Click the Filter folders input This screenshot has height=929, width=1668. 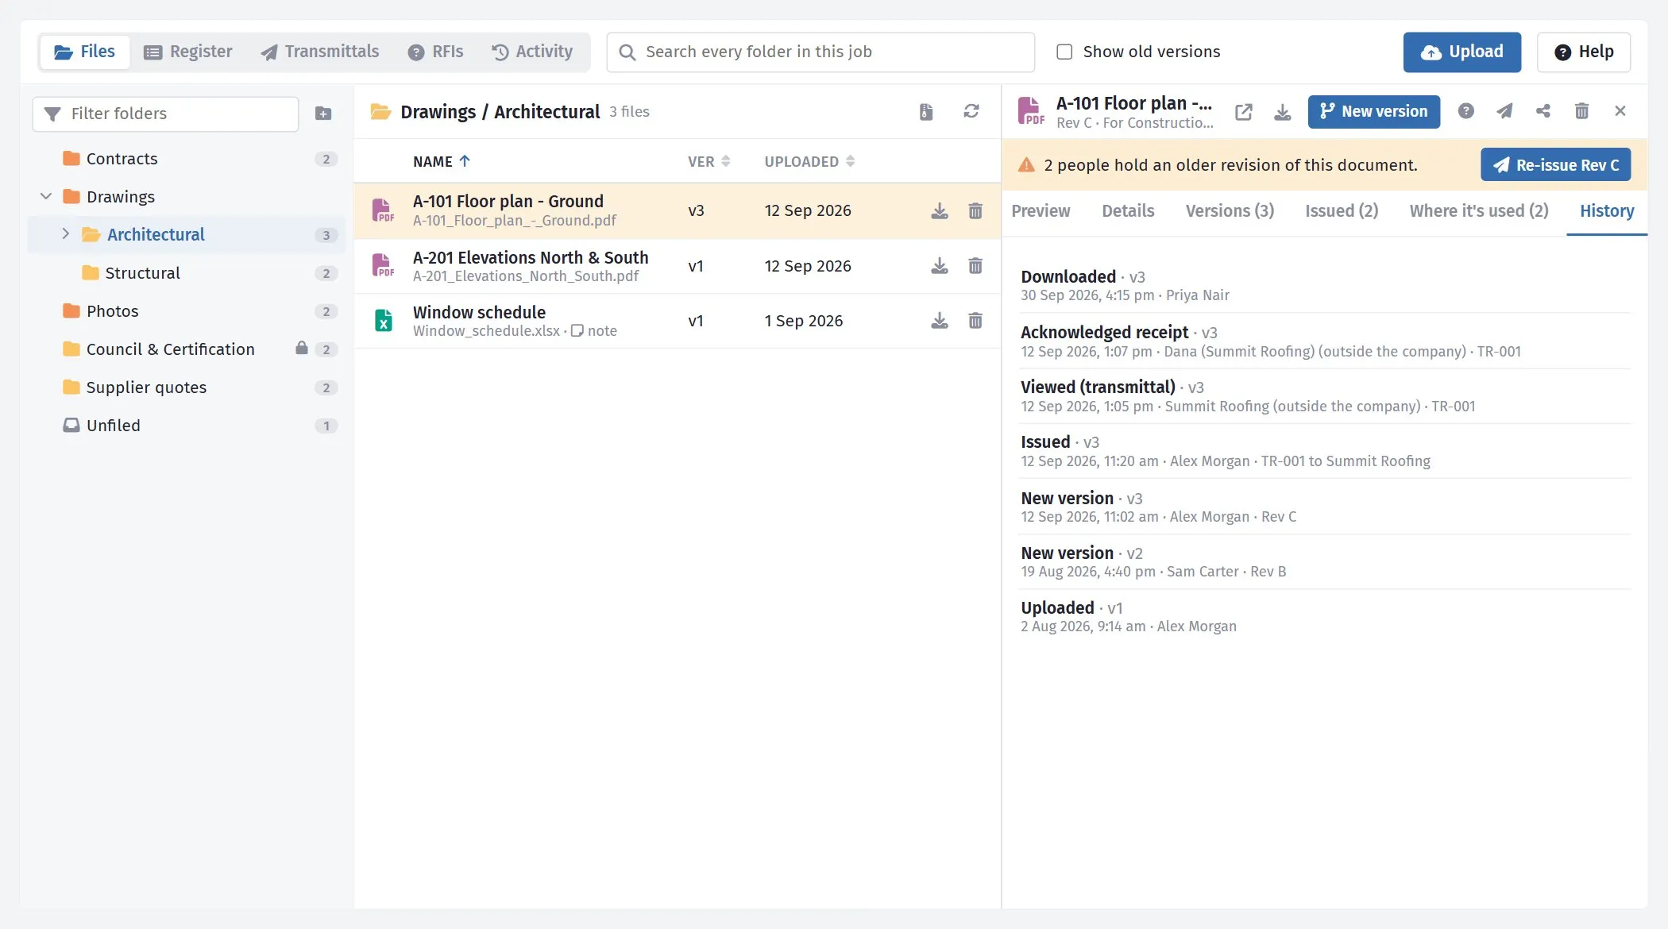pos(166,114)
